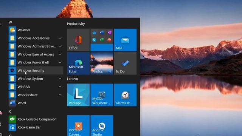Click the Productivity group heading
The height and width of the screenshot is (136, 242).
tap(76, 24)
